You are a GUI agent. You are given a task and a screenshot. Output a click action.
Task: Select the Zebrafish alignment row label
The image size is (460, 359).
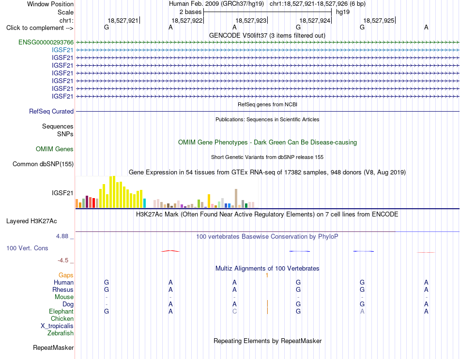click(x=61, y=333)
